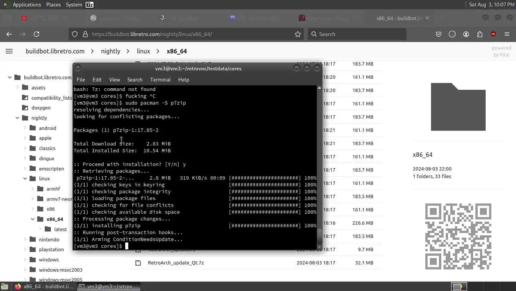Switch to the YouTube browser tab

(24, 18)
